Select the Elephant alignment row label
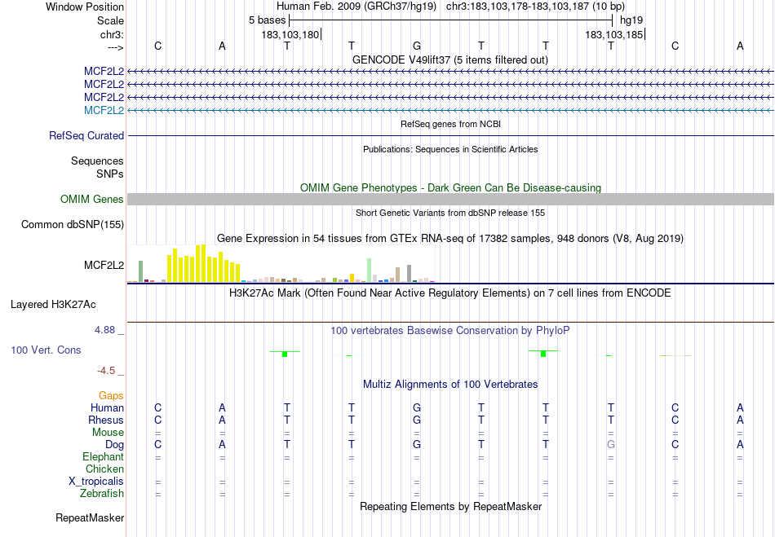The image size is (775, 537). pyautogui.click(x=103, y=456)
